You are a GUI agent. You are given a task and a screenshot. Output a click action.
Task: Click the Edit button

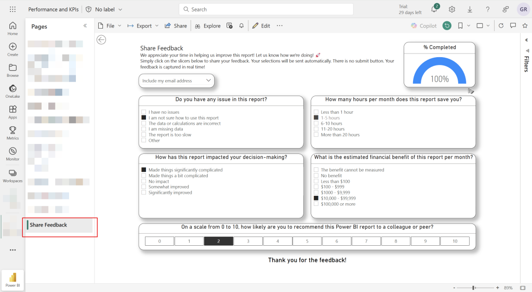pyautogui.click(x=261, y=25)
